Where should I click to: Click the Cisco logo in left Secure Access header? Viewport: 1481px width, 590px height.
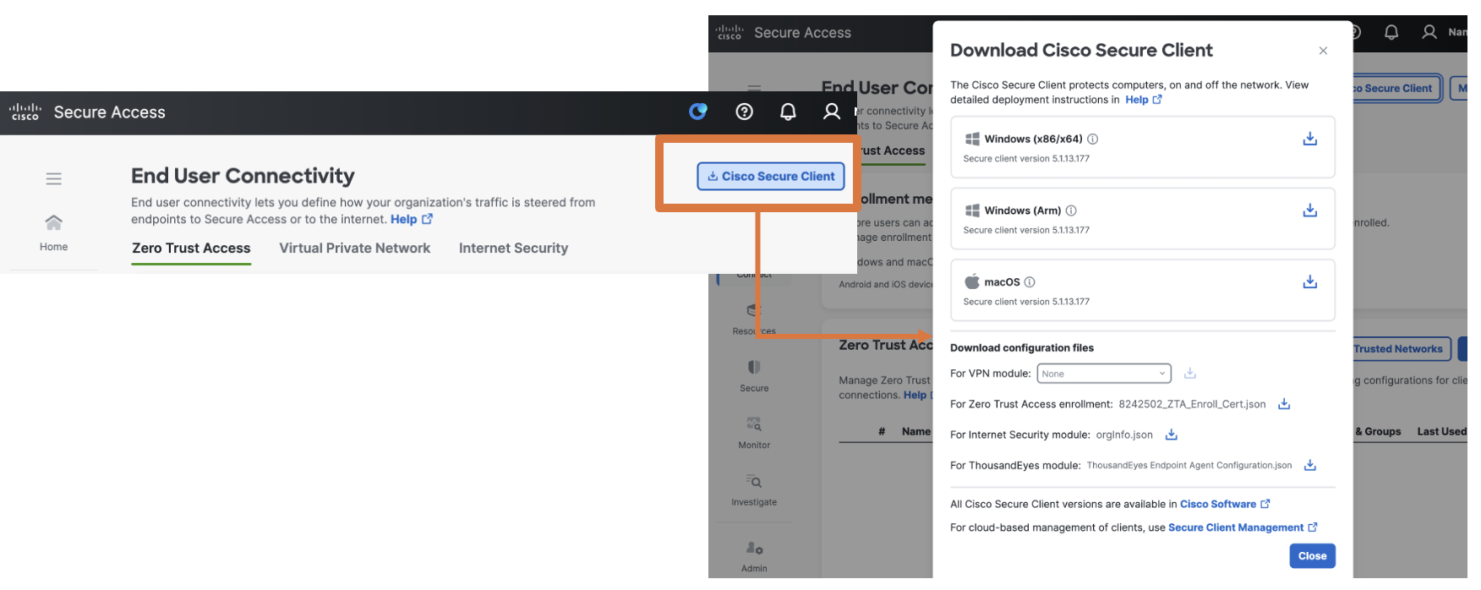(x=25, y=112)
